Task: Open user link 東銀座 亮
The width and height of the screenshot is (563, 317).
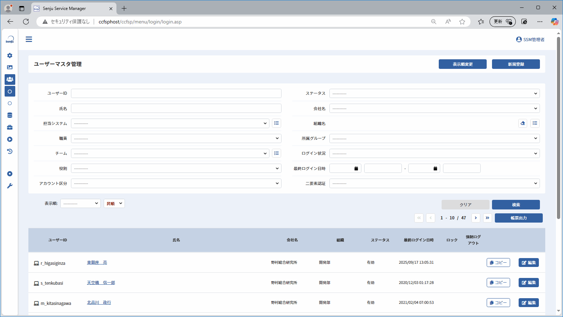Action: 97,262
